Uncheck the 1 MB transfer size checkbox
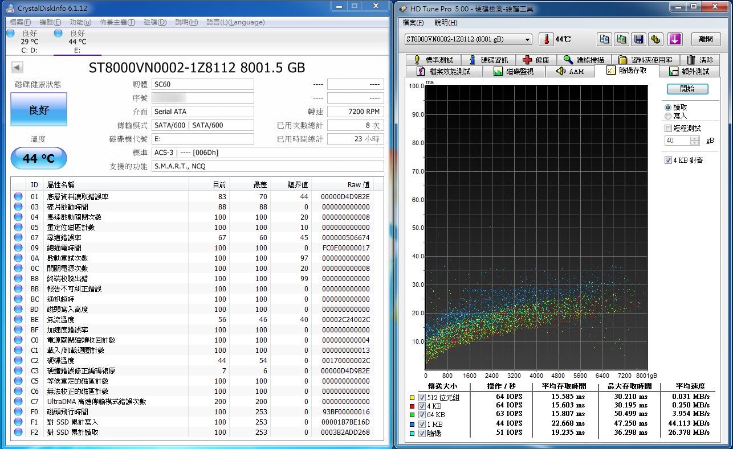 (x=422, y=424)
